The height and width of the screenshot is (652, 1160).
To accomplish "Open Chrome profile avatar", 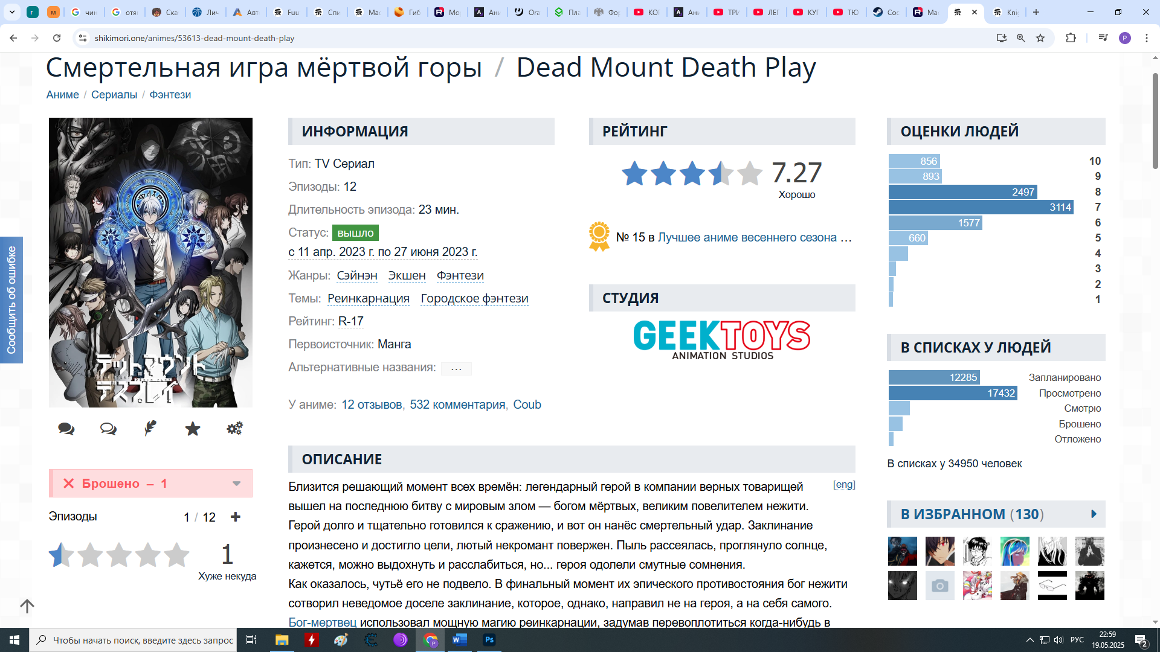I will [1125, 38].
